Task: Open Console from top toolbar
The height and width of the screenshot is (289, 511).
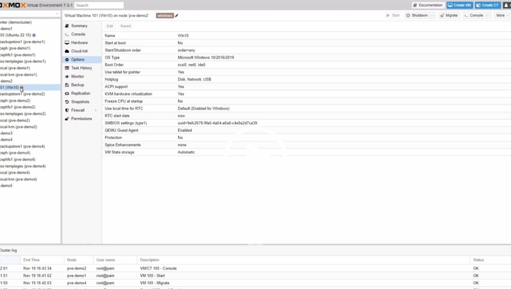Action: pyautogui.click(x=473, y=15)
